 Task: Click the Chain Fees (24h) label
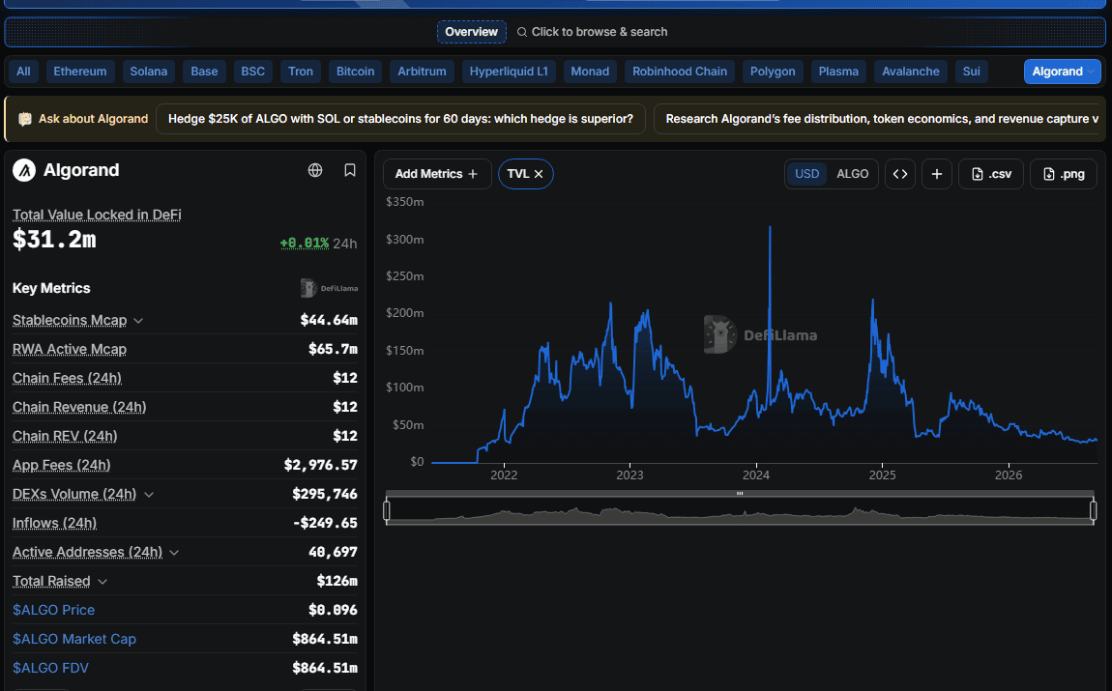tap(68, 379)
